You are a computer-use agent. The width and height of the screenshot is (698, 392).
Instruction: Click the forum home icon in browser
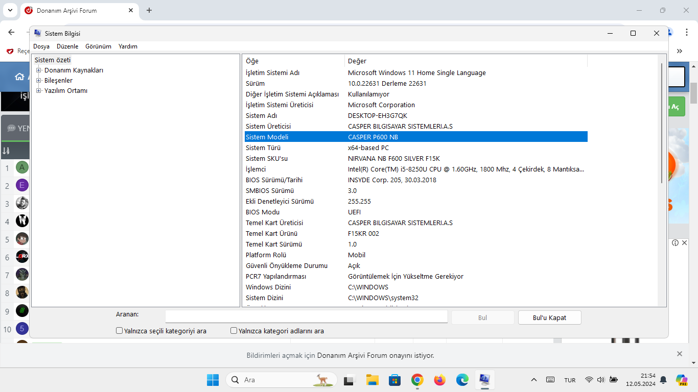pos(19,77)
